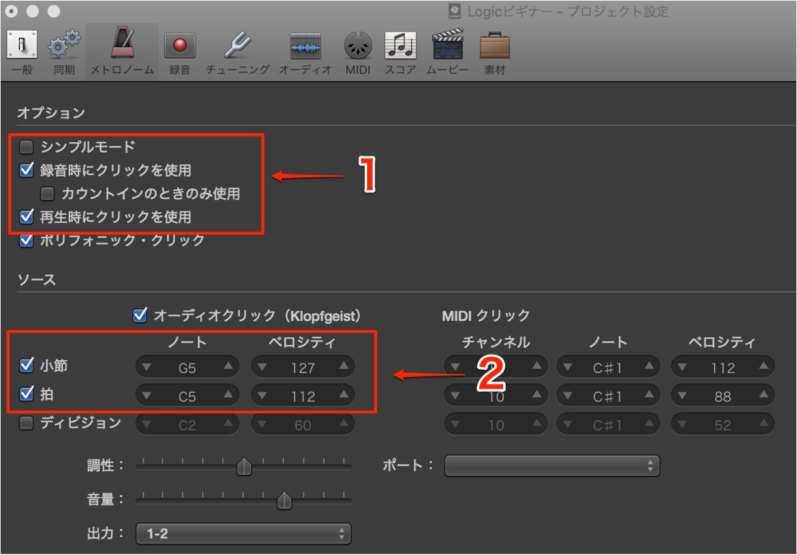Click the 拍 velocity field 112
797x555 pixels.
point(303,395)
